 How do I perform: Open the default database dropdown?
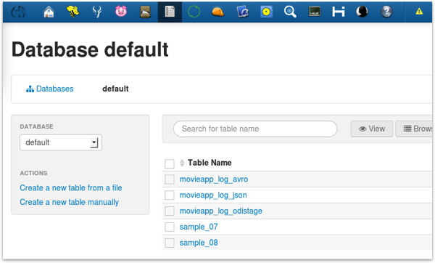[61, 142]
